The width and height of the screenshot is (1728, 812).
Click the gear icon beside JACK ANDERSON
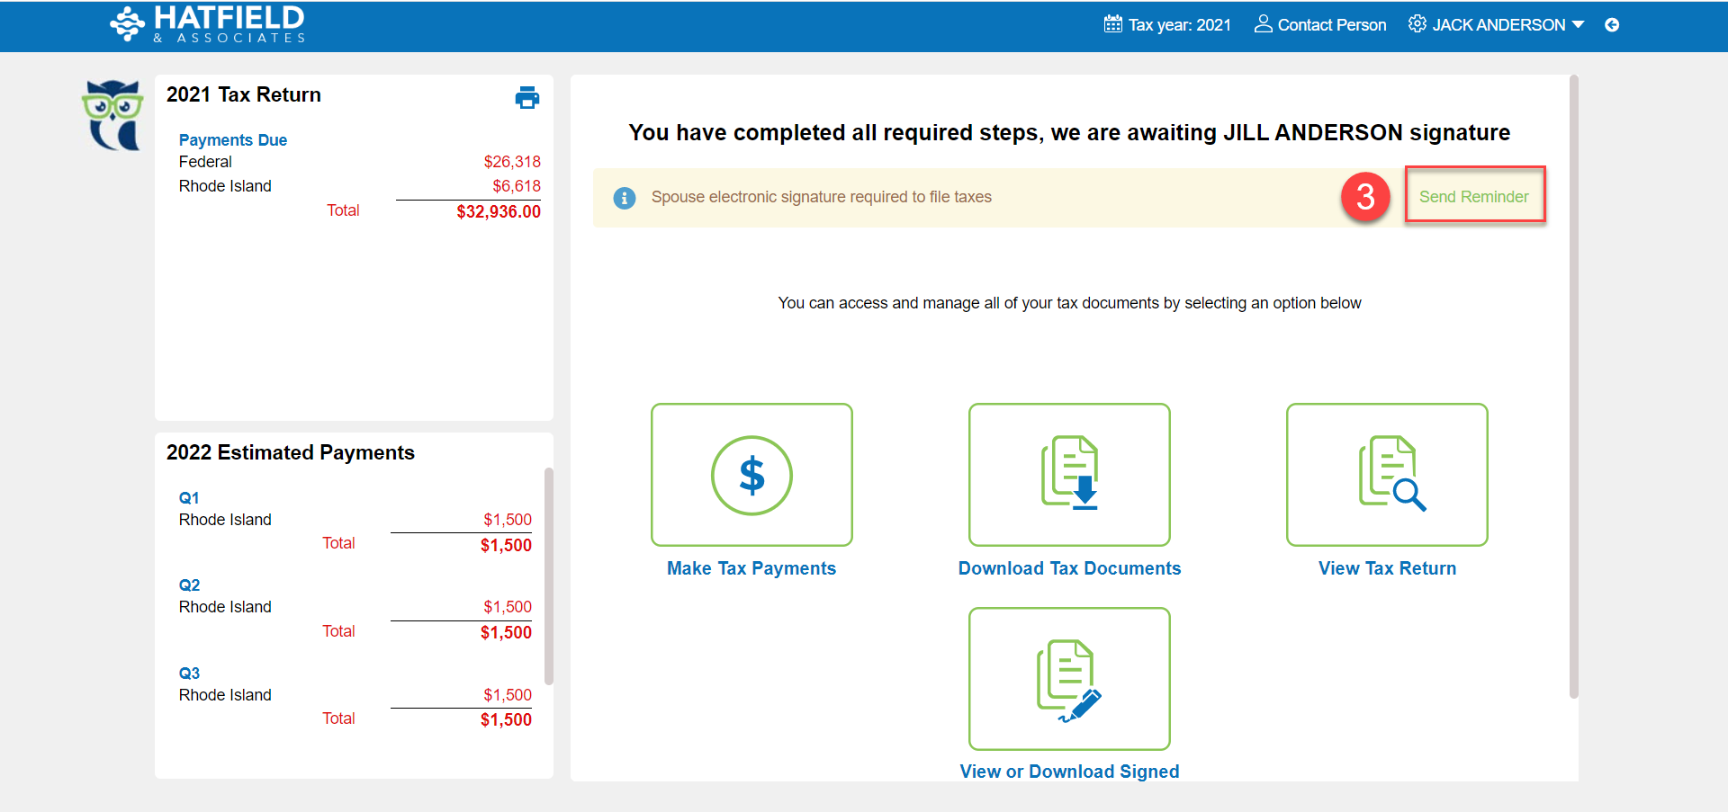(1417, 24)
